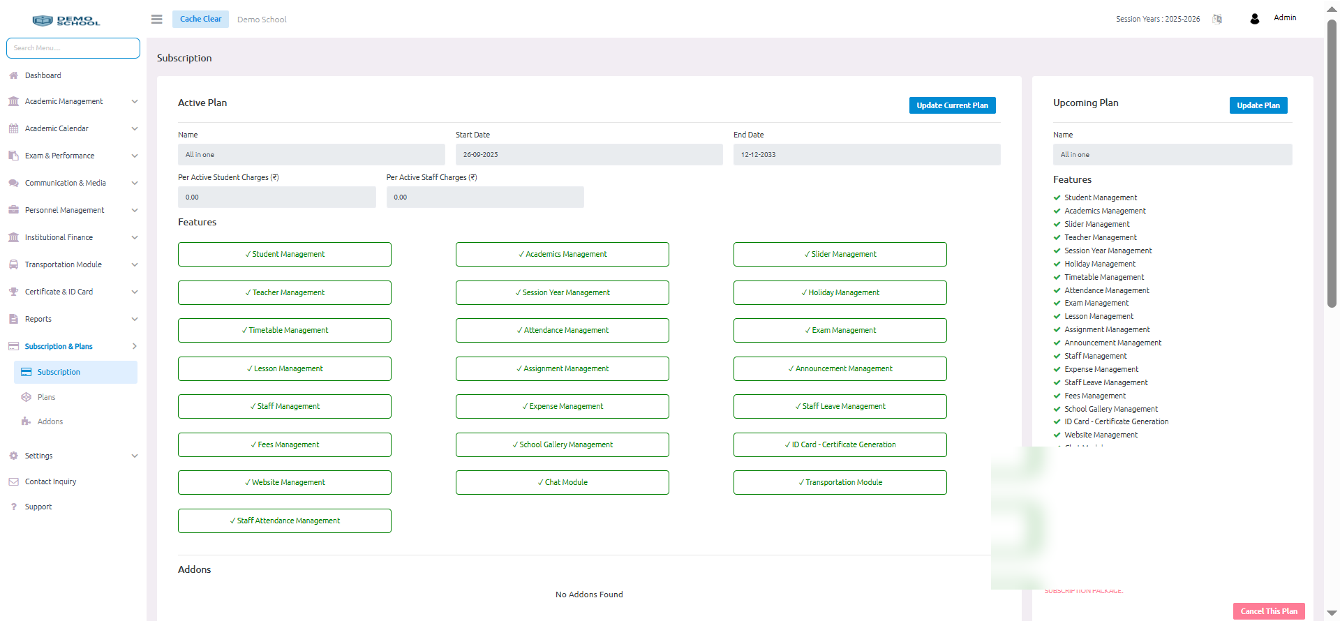Click 'Website Management' in Upcoming Plan features
The image size is (1340, 621).
pos(1101,435)
